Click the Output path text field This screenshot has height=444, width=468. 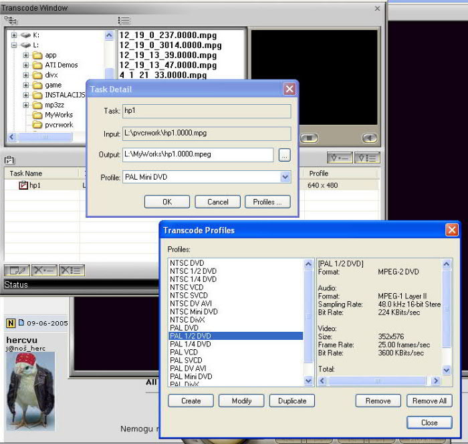click(198, 155)
